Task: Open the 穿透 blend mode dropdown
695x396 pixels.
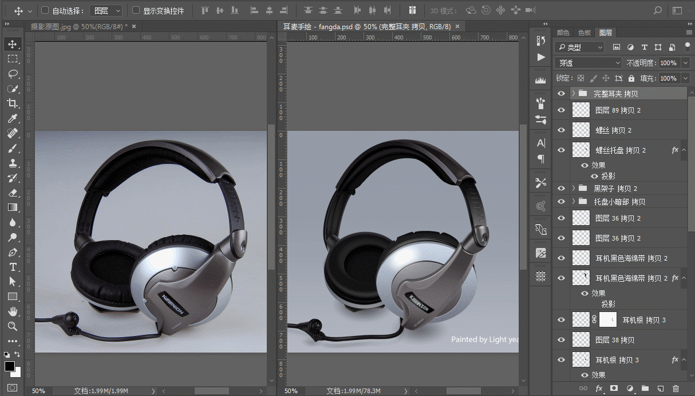Action: pyautogui.click(x=588, y=63)
